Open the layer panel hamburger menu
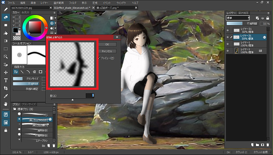This screenshot has height=155, width=273. click(268, 13)
